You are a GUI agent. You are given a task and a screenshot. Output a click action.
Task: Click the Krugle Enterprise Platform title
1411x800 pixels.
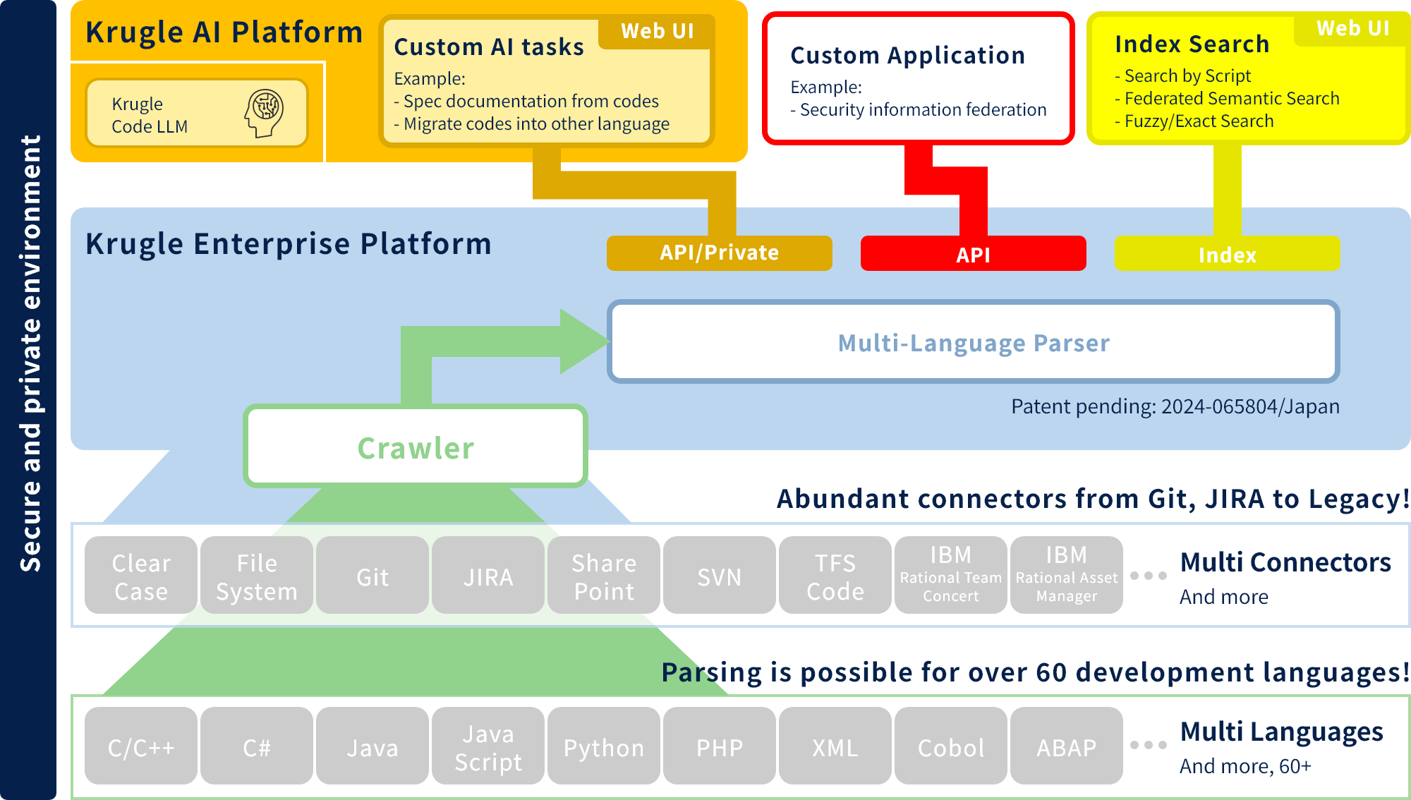[x=289, y=243]
